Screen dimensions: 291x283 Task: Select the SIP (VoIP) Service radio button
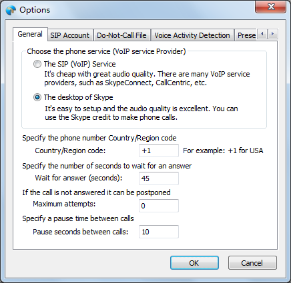[x=37, y=64]
